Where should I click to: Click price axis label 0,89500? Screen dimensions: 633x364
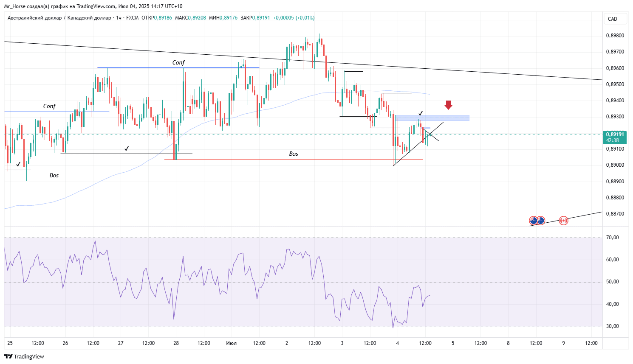pyautogui.click(x=615, y=84)
